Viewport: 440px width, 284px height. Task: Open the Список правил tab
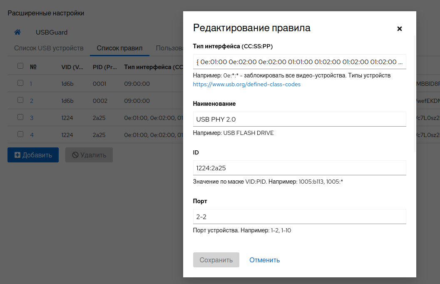119,48
